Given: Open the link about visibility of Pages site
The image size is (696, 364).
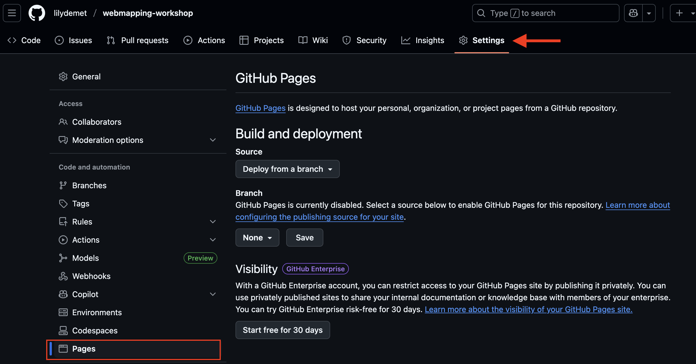Looking at the screenshot, I should pyautogui.click(x=529, y=309).
